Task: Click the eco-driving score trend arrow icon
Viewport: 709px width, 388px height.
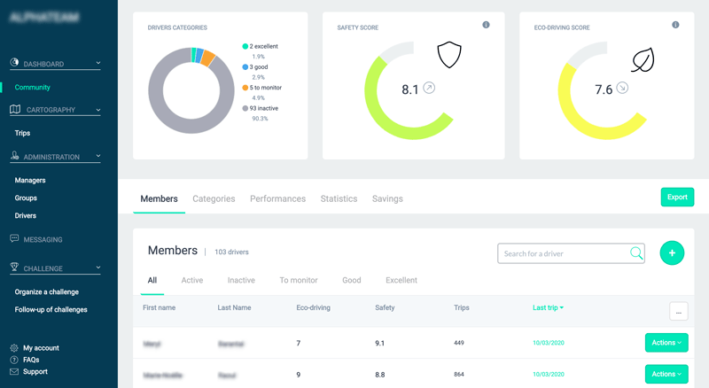Action: point(622,89)
